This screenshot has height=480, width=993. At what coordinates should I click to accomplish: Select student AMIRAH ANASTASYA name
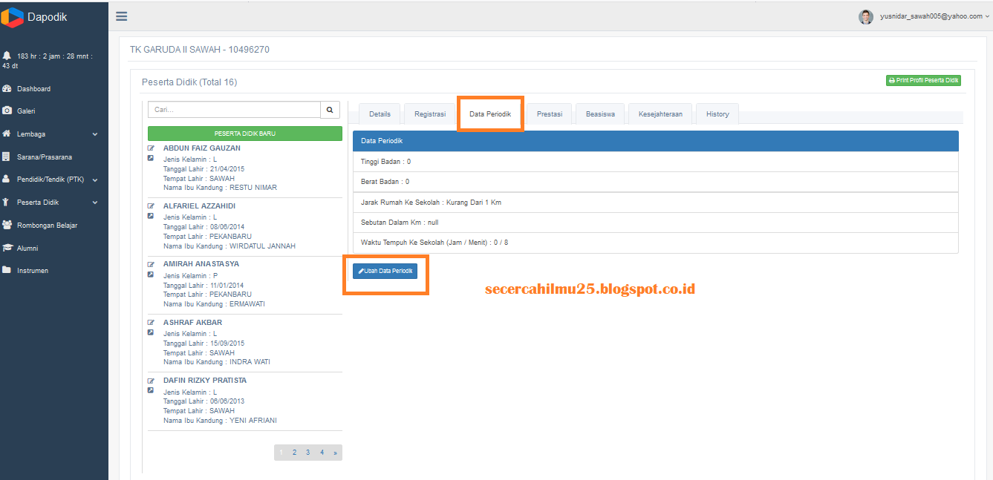pyautogui.click(x=201, y=263)
